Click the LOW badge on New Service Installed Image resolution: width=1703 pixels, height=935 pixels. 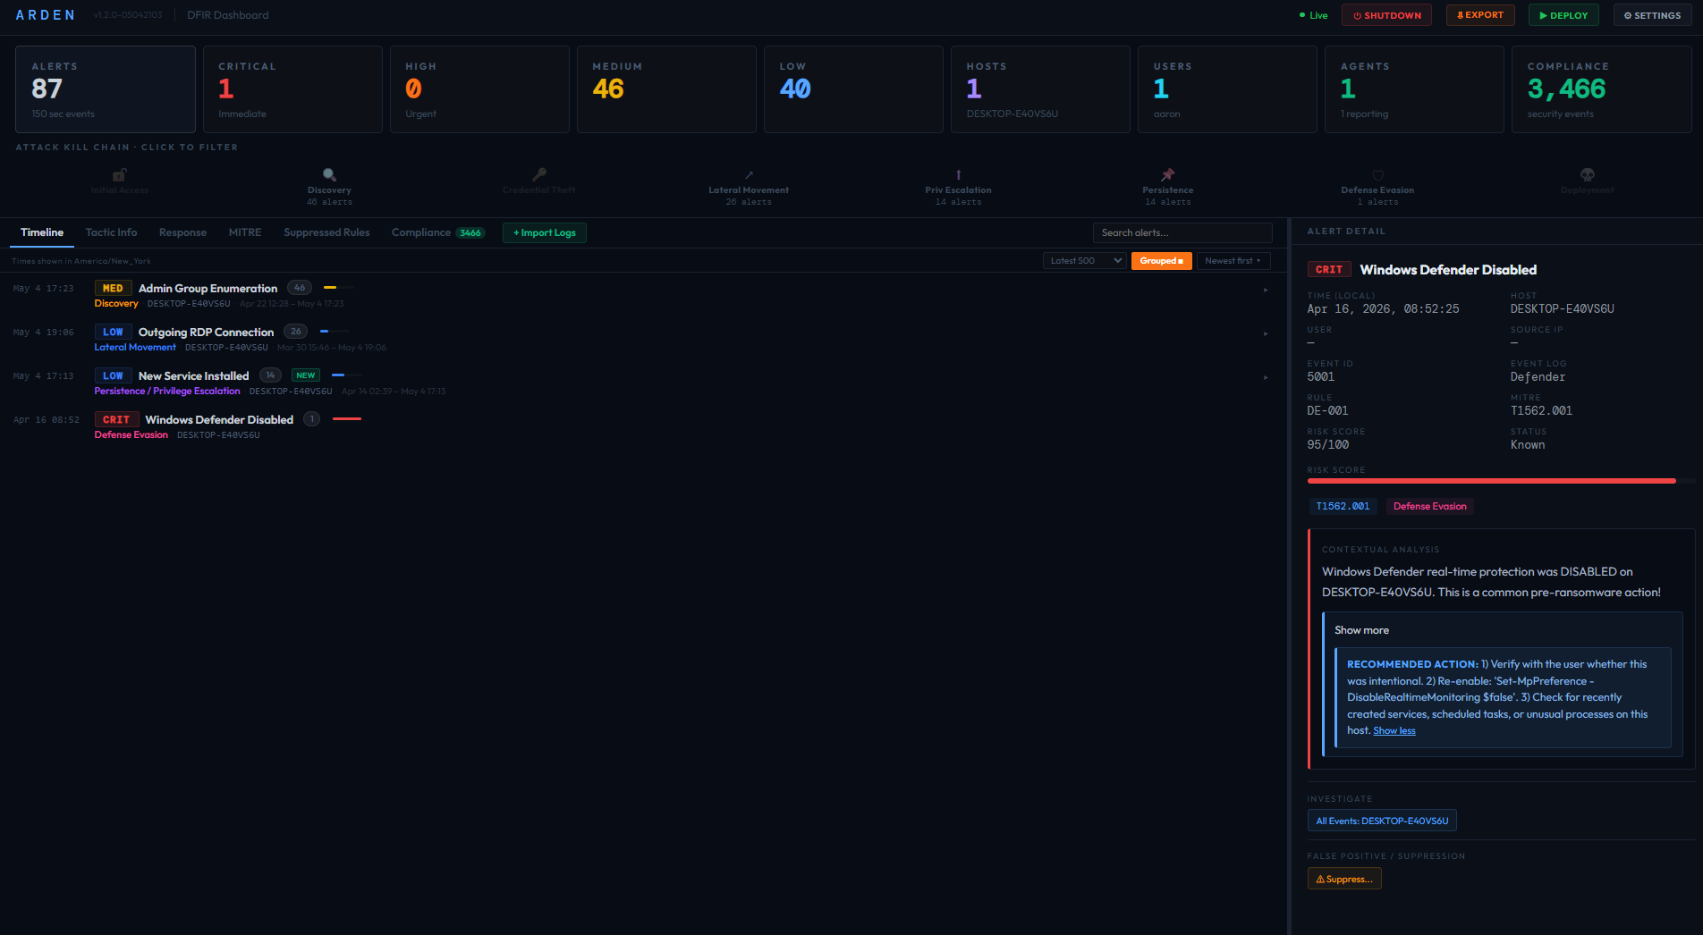113,376
